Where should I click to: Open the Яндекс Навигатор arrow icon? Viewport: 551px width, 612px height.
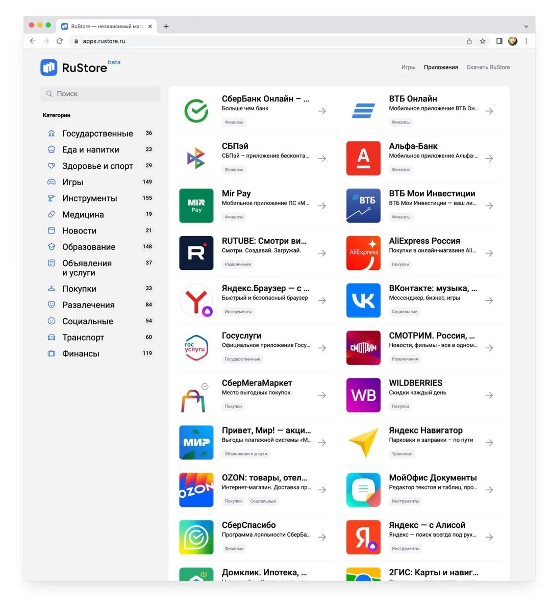(x=363, y=443)
